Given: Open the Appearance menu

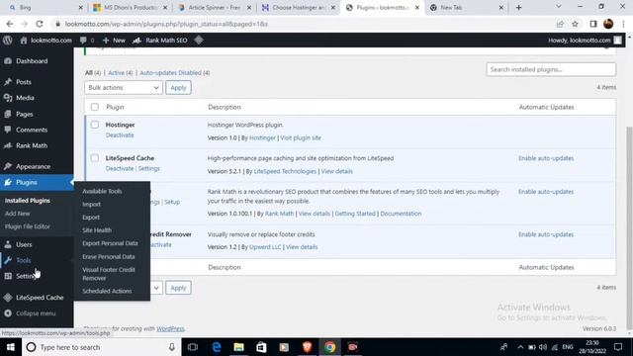Looking at the screenshot, I should (33, 166).
